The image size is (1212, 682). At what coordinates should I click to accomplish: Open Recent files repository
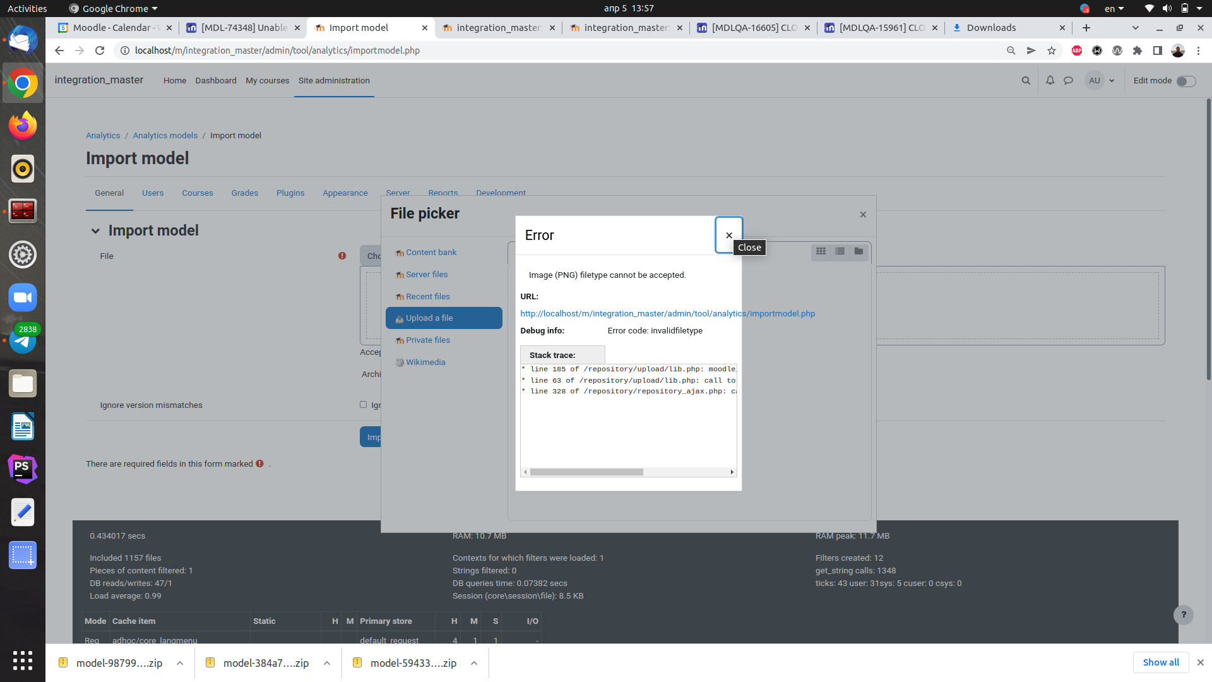pyautogui.click(x=428, y=297)
